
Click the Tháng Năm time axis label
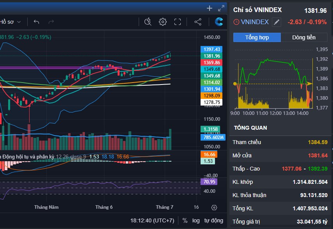(x=46, y=207)
